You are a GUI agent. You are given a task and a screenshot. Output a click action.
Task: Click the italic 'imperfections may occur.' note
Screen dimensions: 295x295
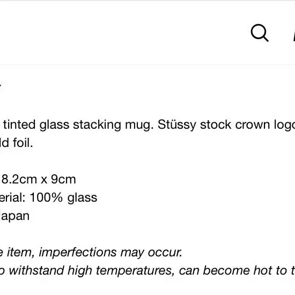(x=110, y=253)
